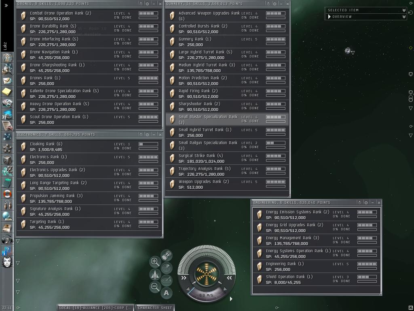Viewport: 414px width, 311px height.
Task: Expand the Overview panel double chevron
Action: (404, 17)
